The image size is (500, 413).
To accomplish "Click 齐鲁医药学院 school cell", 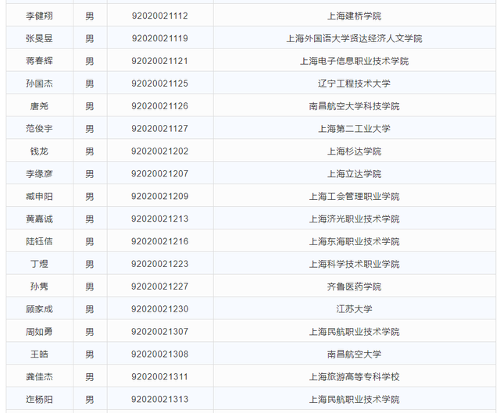I will tap(354, 287).
